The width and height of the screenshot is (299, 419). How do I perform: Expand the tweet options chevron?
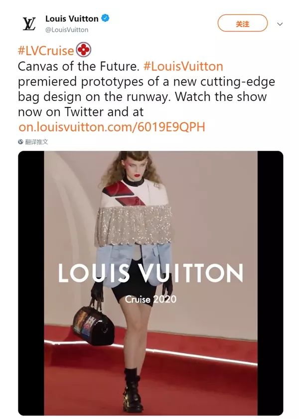pyautogui.click(x=280, y=24)
